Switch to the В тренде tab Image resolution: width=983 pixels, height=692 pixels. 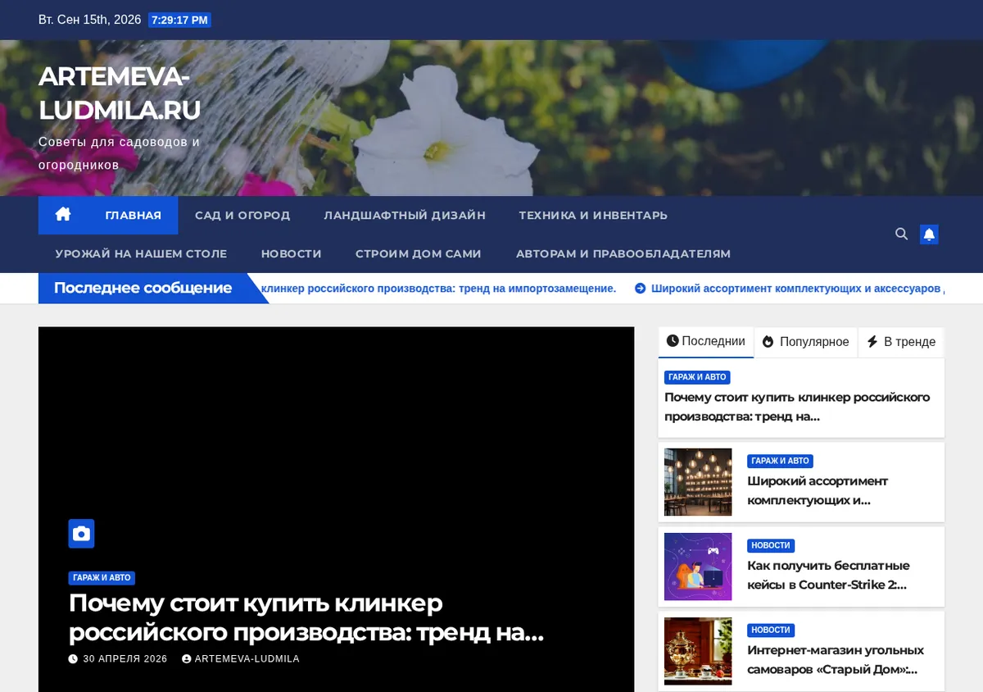(x=901, y=342)
